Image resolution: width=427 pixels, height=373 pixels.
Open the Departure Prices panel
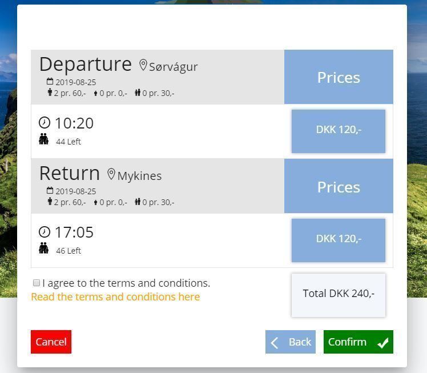339,77
